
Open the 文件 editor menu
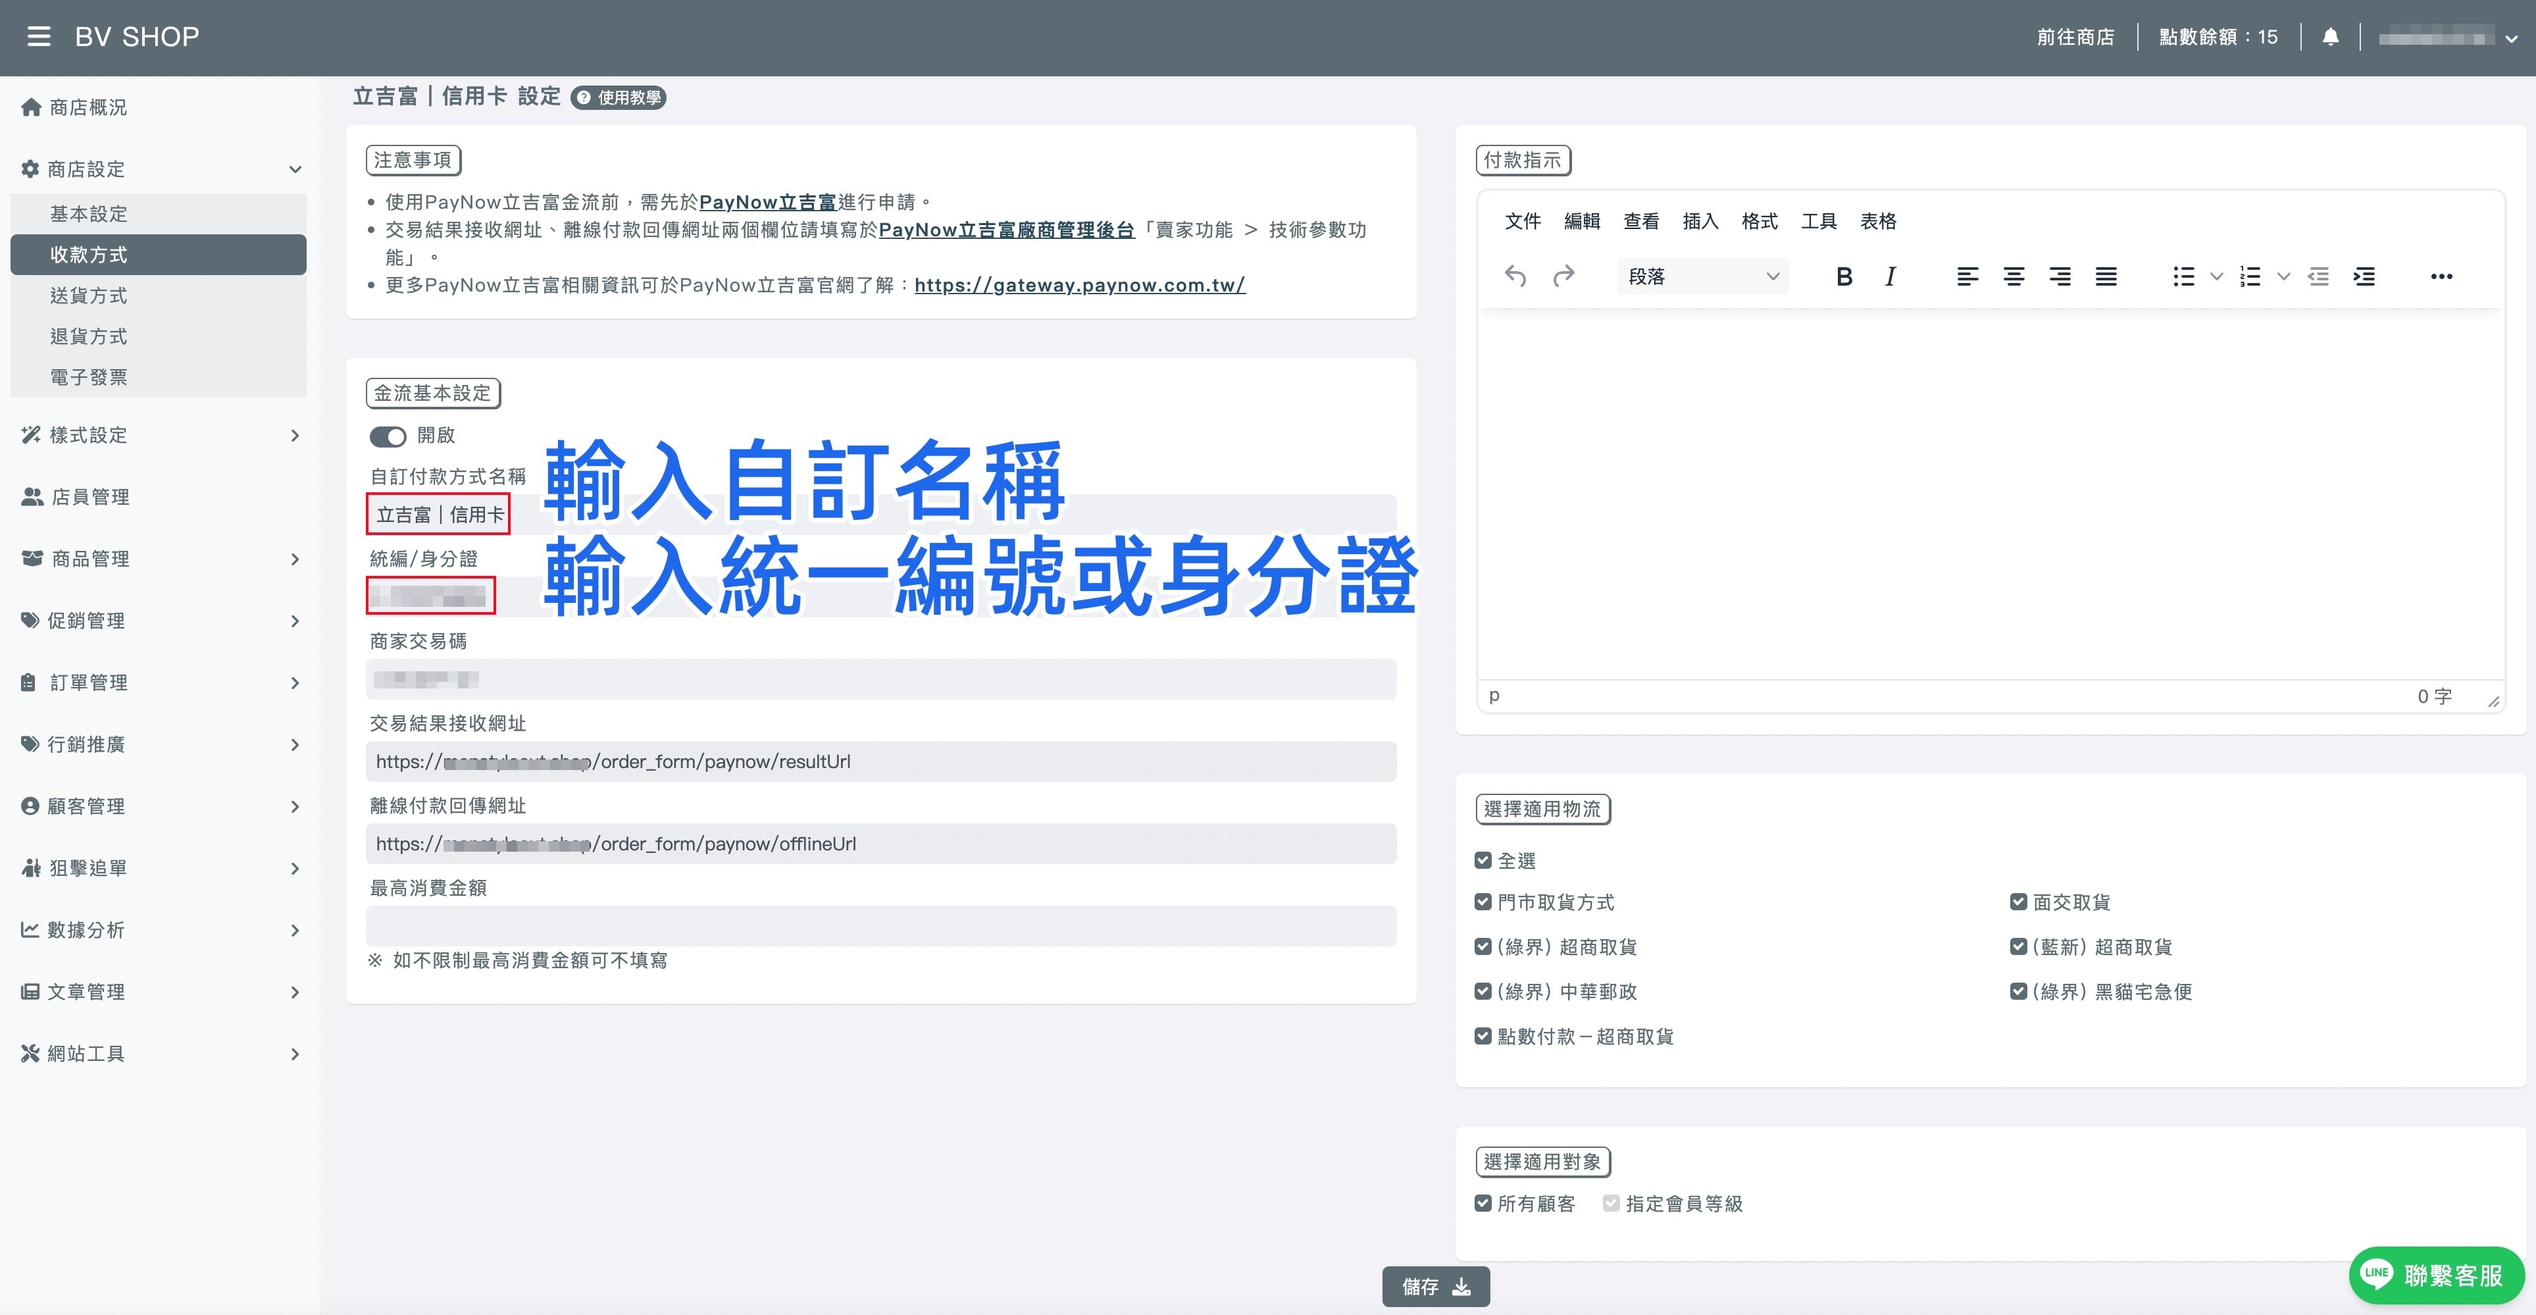(1522, 220)
